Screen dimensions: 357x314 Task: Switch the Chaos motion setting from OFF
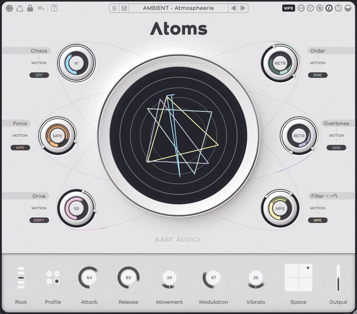39,75
